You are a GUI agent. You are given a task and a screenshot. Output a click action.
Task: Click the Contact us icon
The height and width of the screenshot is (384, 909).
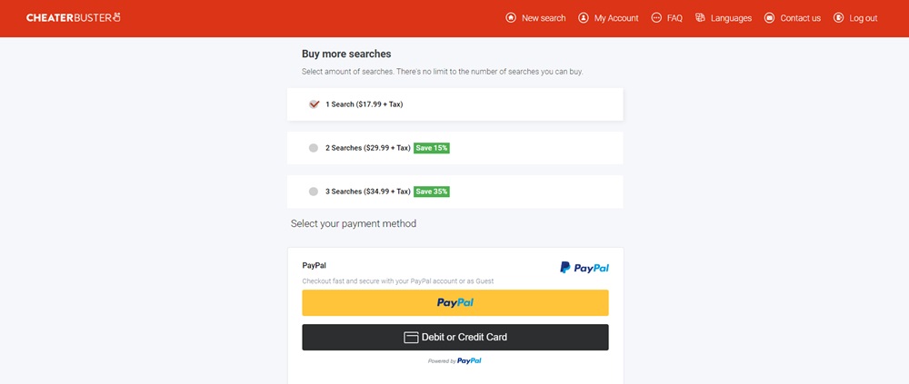click(x=770, y=18)
